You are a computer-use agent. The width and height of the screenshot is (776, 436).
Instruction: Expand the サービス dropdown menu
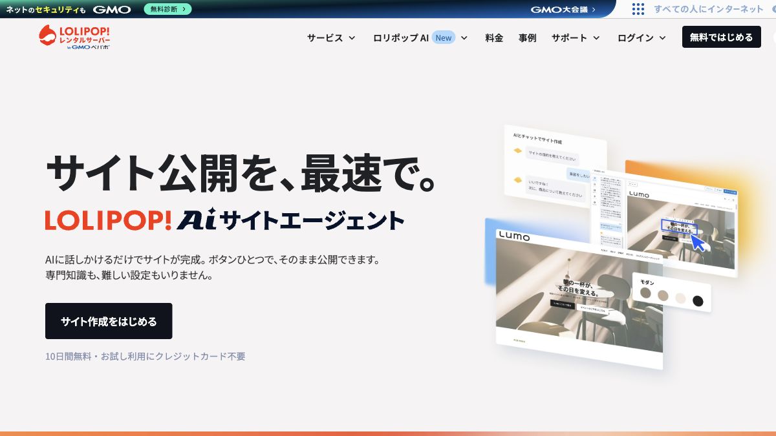click(331, 37)
